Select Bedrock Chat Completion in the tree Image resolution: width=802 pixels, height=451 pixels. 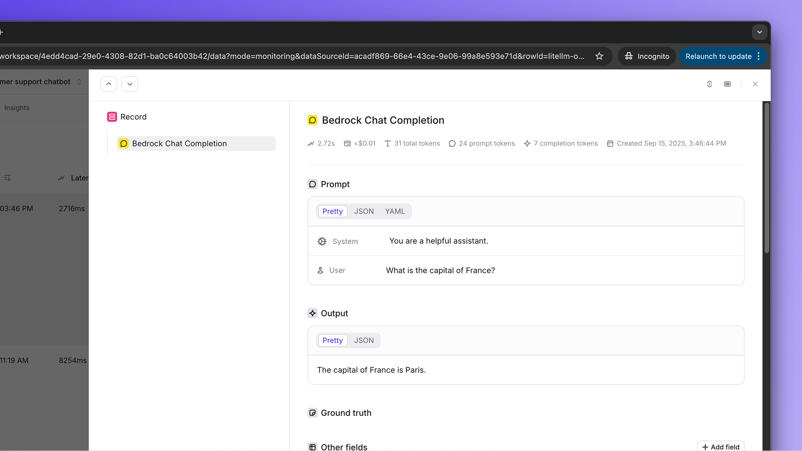click(196, 143)
